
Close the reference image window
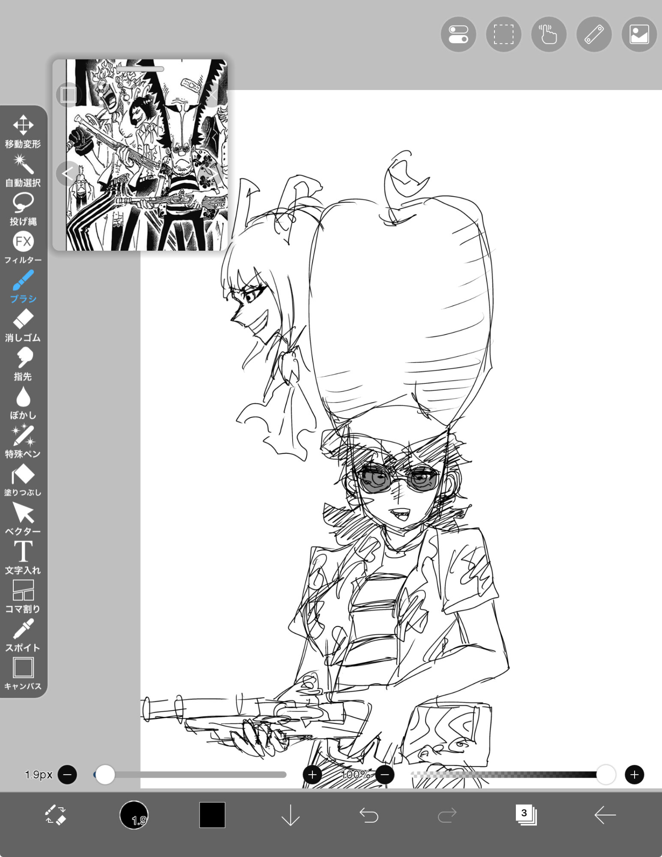(213, 95)
